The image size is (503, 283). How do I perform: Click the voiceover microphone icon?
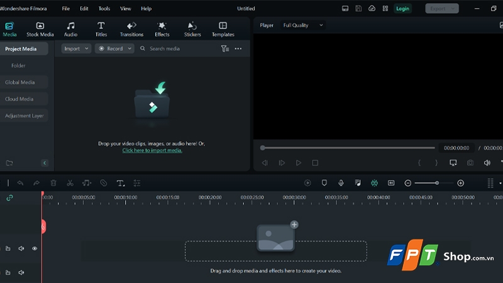point(341,183)
